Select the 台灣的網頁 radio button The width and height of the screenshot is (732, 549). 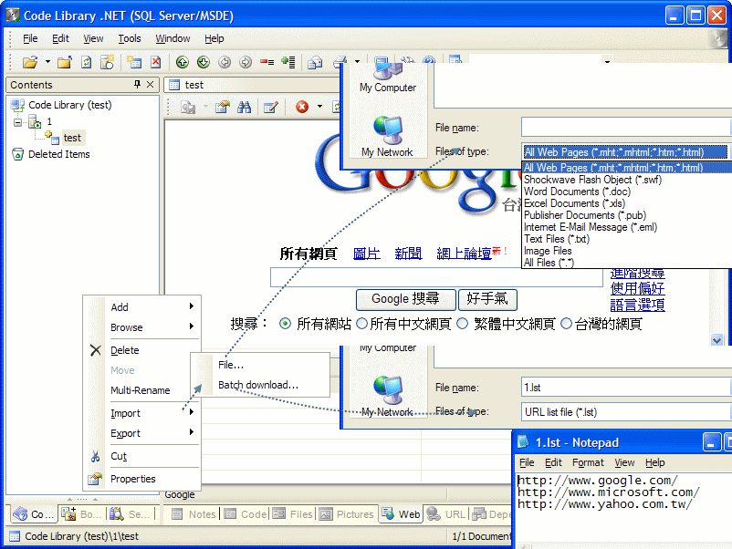click(x=566, y=323)
